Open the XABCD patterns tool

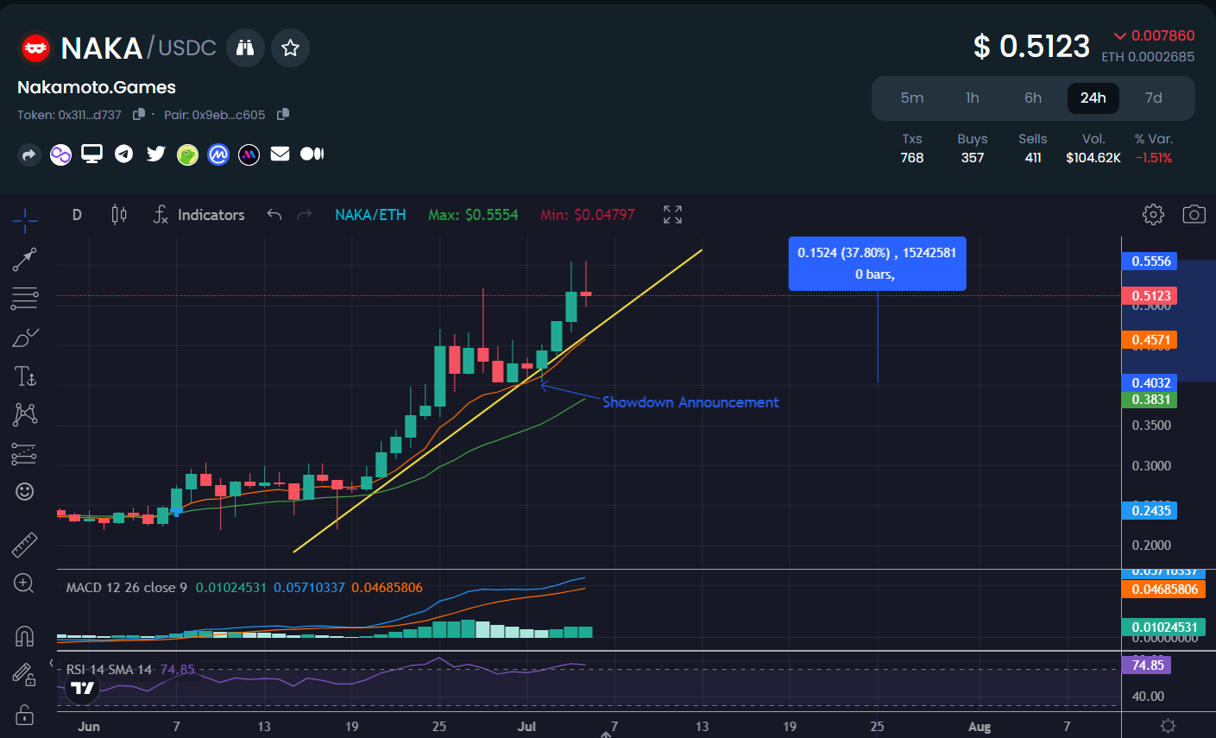[x=25, y=414]
